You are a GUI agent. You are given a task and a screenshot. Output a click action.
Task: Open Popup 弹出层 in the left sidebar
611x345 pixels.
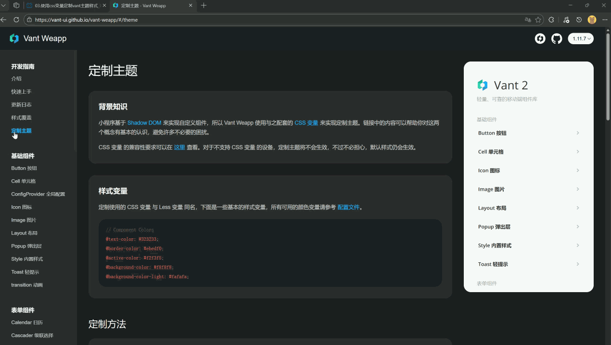[26, 246]
